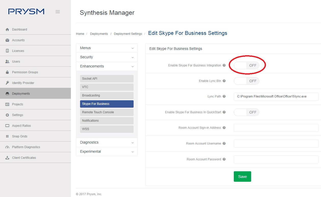The height and width of the screenshot is (197, 321).
Task: Toggle Enable Skype For Business In QuickStart
Action: click(247, 112)
